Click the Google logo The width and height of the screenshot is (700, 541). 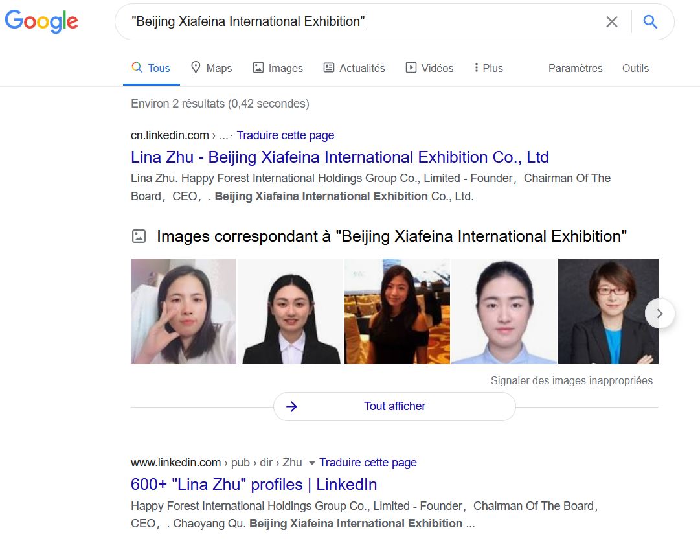click(x=41, y=21)
